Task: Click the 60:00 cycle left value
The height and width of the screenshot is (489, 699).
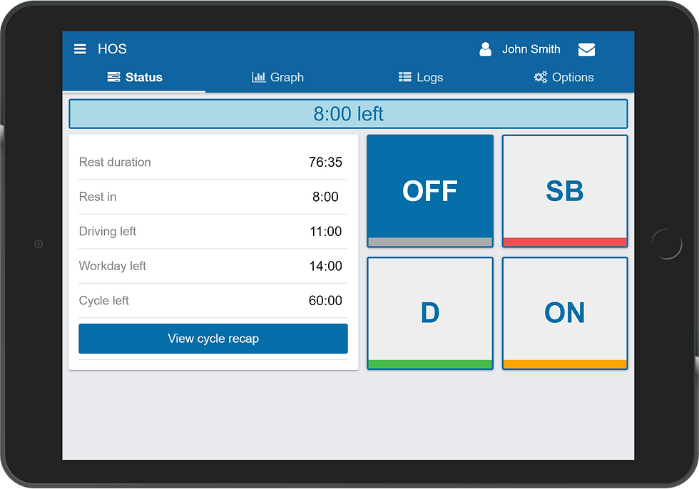Action: click(325, 301)
